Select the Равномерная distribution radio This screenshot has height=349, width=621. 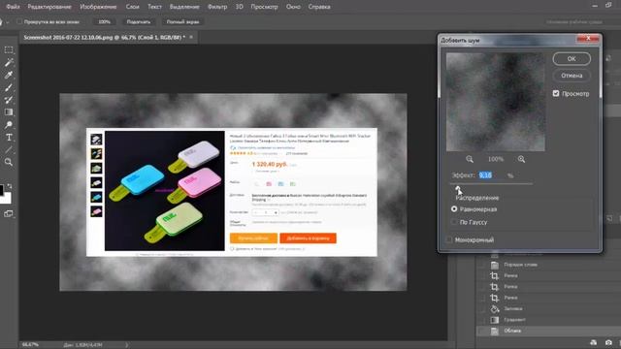pyautogui.click(x=454, y=209)
